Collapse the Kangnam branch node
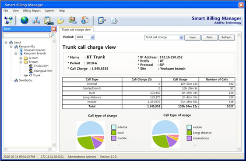This screenshot has height=161, width=246. [x=16, y=54]
